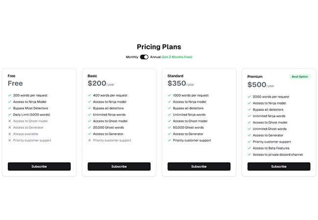Screen dimensions: 318x220
Task: Click the Get 2 Months Free text
Action: [x=177, y=57]
